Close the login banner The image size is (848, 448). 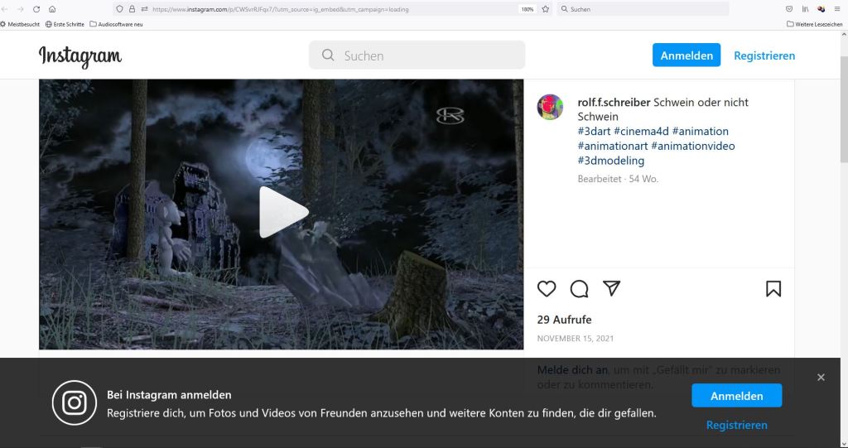click(821, 378)
